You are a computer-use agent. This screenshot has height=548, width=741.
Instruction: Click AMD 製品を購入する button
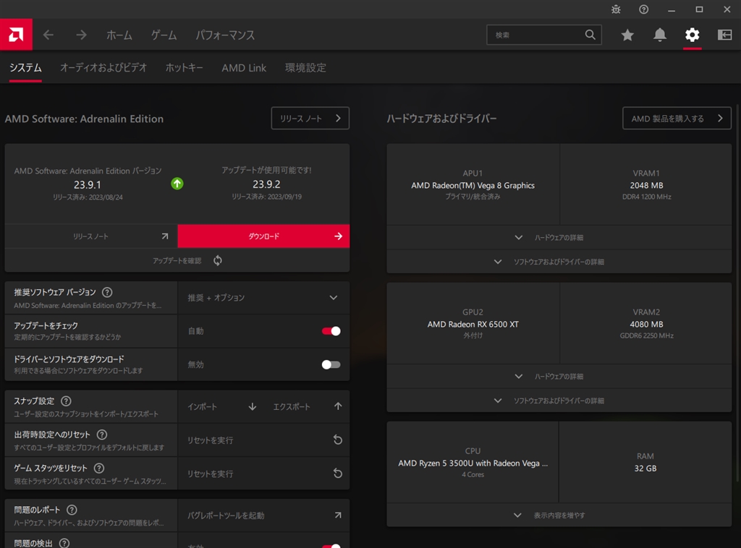(677, 118)
